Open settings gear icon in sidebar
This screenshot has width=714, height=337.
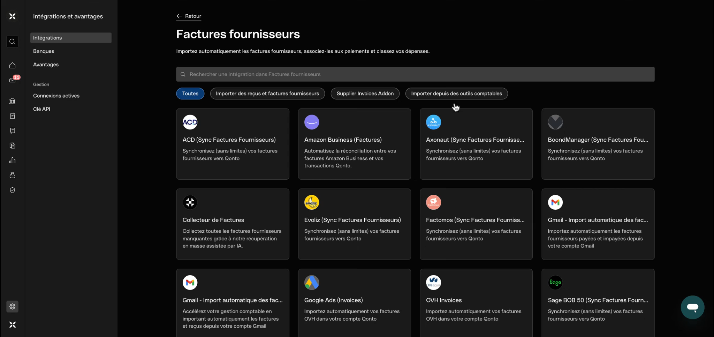(13, 307)
